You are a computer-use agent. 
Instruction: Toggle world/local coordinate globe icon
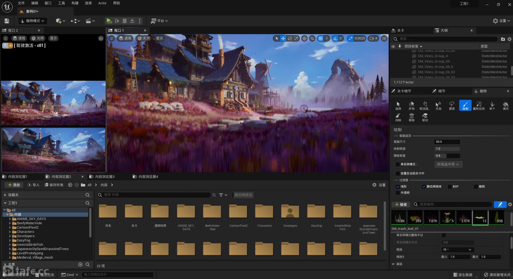pos(304,38)
